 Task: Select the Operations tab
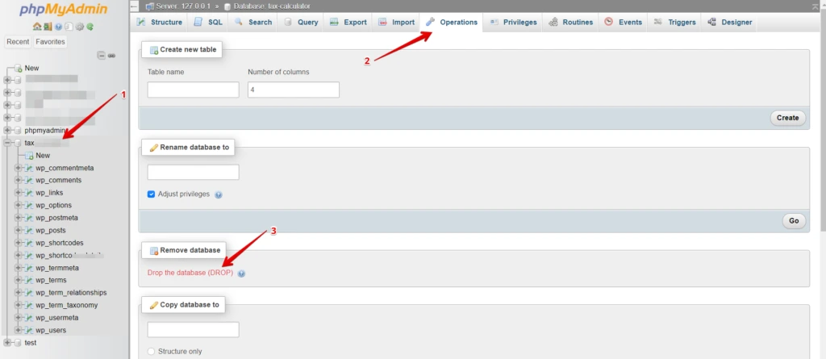click(x=452, y=22)
